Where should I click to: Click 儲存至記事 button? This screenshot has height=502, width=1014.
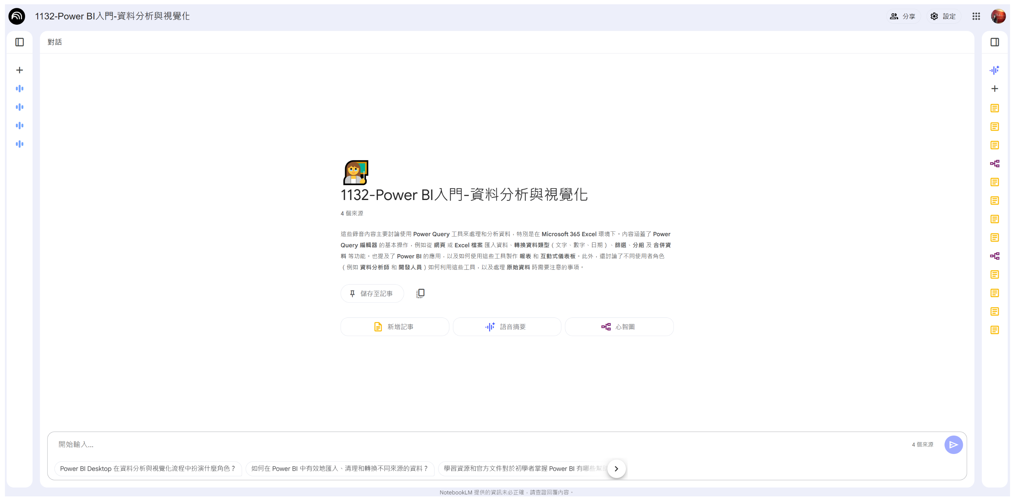[x=372, y=293]
